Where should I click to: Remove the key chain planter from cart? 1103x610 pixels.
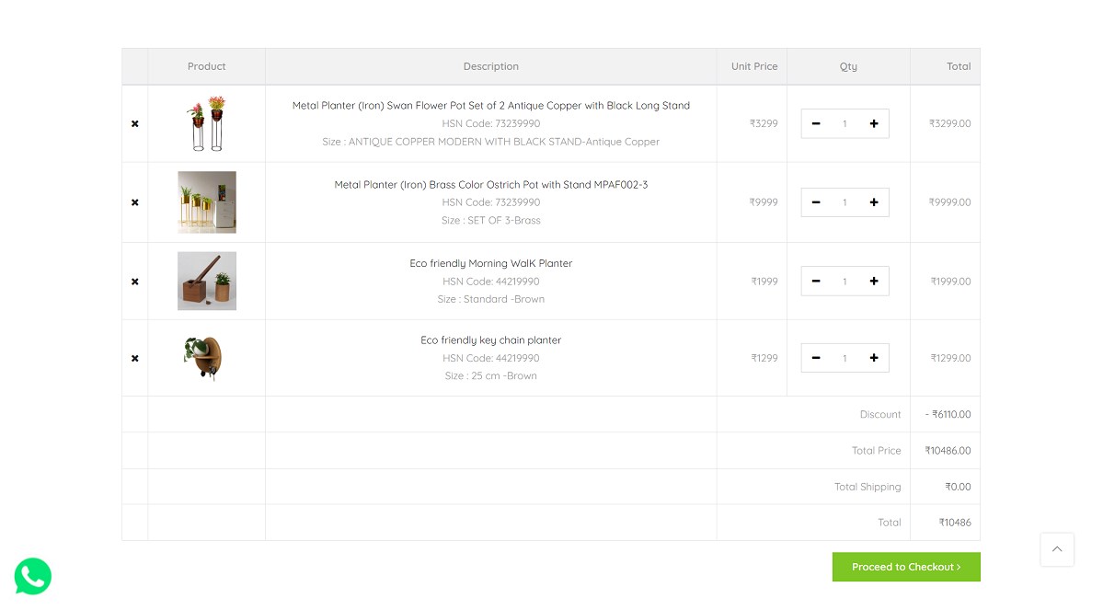click(135, 358)
